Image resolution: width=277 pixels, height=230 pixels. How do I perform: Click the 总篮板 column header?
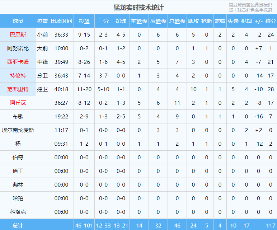point(177,21)
